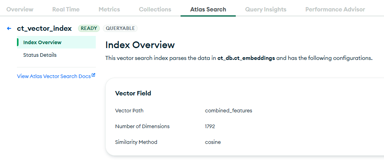The height and width of the screenshot is (164, 384).
Task: Click the back arrow beside ct_vector_index
Action: click(9, 28)
